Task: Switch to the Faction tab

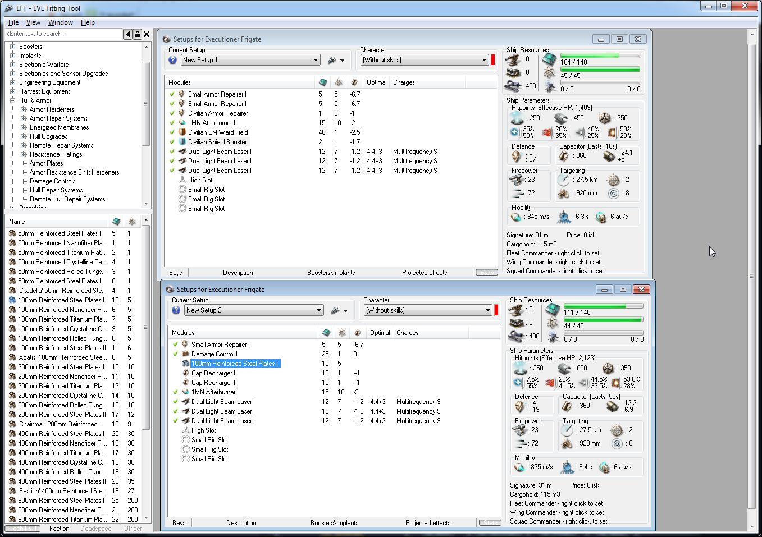Action: coord(59,529)
